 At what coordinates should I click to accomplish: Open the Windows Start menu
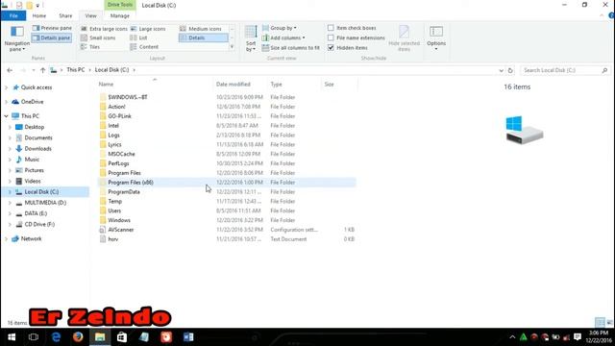12,337
